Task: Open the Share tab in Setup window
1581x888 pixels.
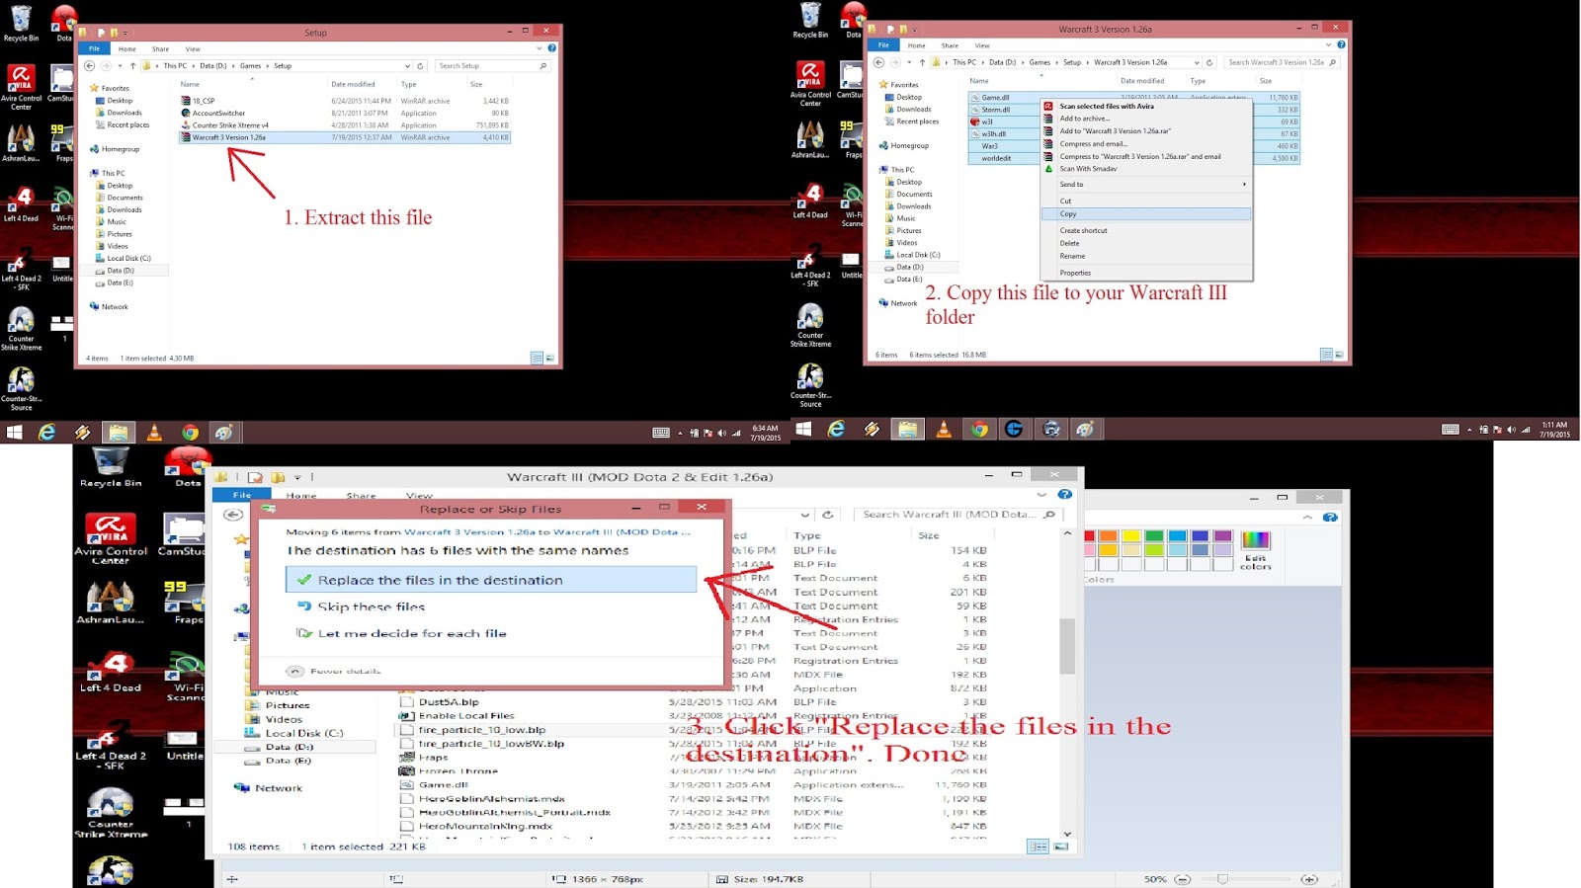Action: point(160,48)
